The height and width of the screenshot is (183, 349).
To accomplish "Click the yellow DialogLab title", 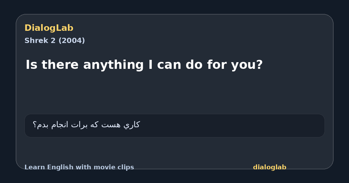I will tap(49, 28).
